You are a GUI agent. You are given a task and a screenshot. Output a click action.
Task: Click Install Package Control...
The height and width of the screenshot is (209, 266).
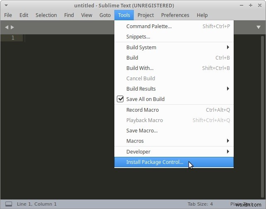[174, 162]
